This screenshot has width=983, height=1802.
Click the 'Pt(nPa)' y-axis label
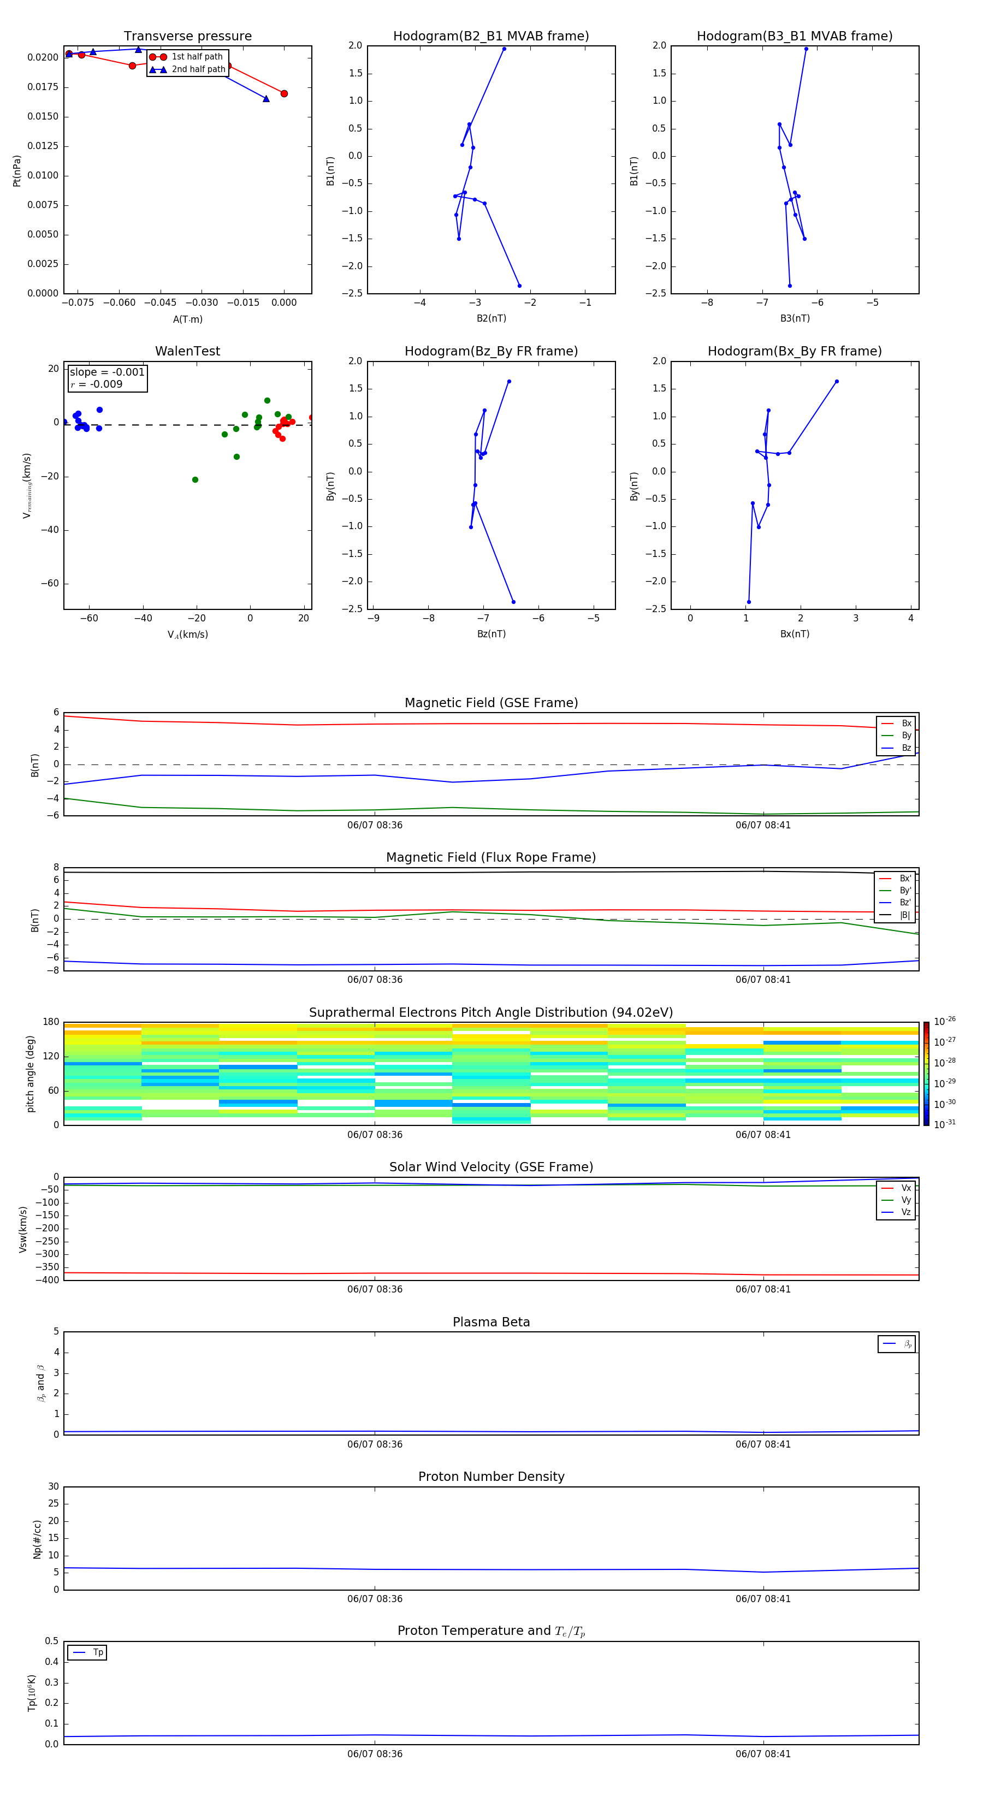point(17,170)
